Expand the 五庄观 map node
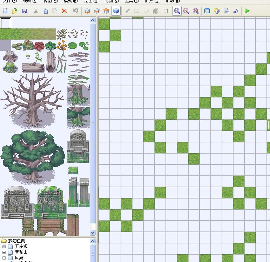270x262 pixels. tap(4, 247)
